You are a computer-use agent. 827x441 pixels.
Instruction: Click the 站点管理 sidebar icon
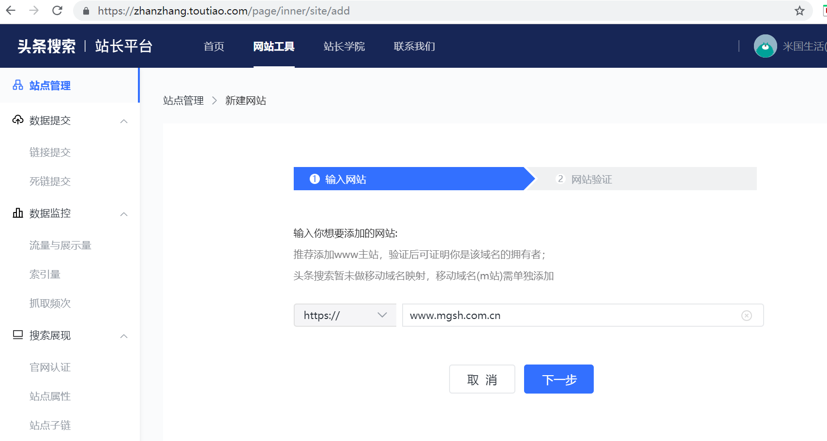(x=18, y=86)
